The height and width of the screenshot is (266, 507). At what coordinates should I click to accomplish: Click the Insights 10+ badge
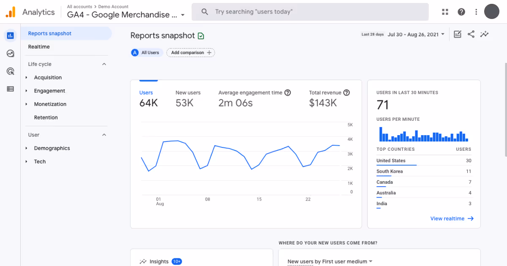click(177, 262)
